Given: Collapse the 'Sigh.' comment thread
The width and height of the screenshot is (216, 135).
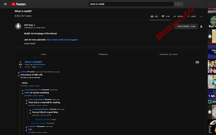Looking at the screenshot, I should [29, 127].
